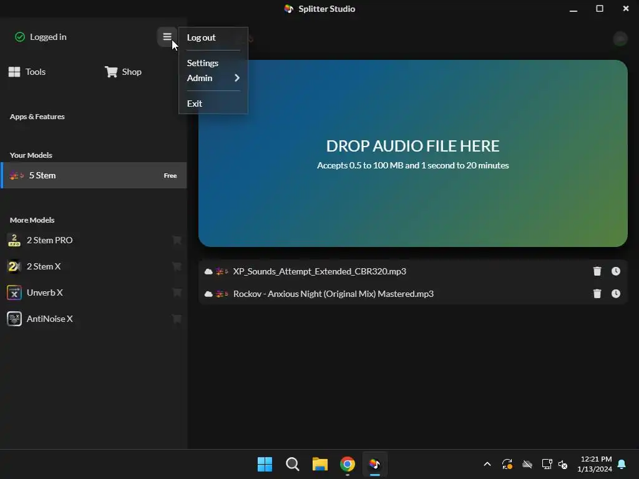This screenshot has width=639, height=479.
Task: Open File Explorer from the taskbar
Action: point(320,464)
